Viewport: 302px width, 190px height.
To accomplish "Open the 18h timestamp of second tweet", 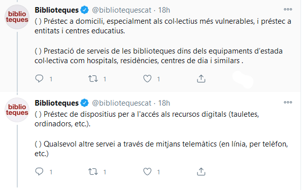I will [x=164, y=103].
